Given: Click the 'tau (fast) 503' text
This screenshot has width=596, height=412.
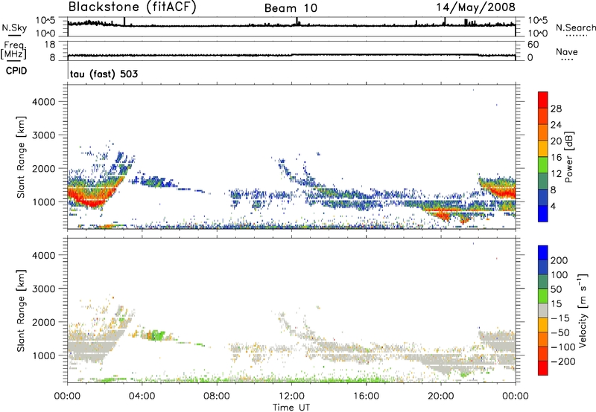Looking at the screenshot, I should 104,74.
